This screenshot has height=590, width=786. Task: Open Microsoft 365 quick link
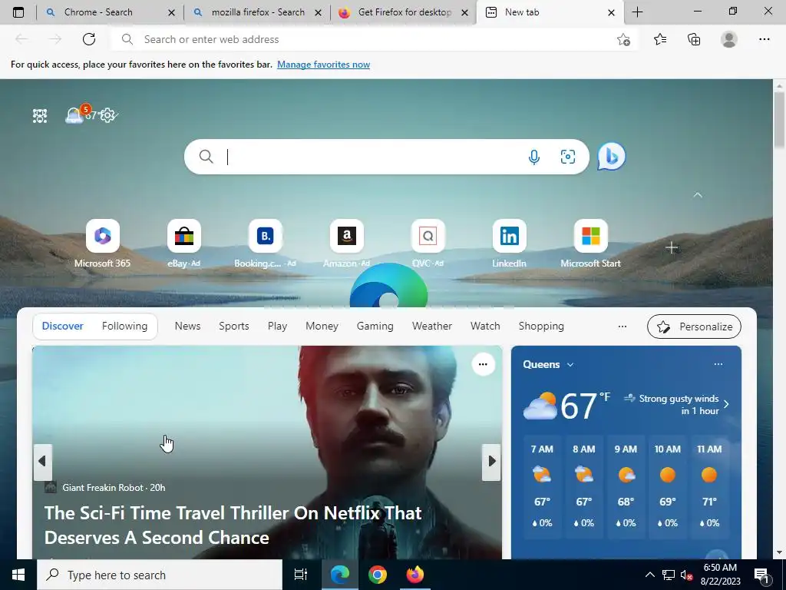[102, 244]
